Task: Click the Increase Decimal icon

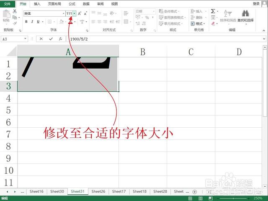Action: 138,23
